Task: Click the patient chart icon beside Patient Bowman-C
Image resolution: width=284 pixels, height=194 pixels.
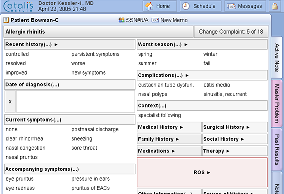Action: 6,20
